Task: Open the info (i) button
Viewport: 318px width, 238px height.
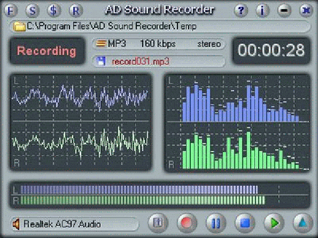Action: click(262, 11)
